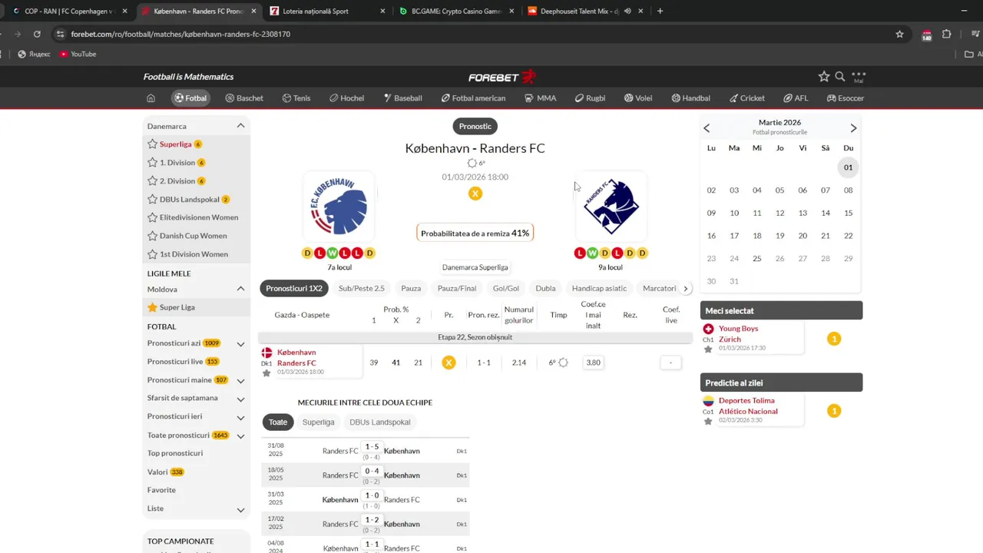Select the Handicap asiatic tab
Screen dimensions: 983x553
[599, 289]
